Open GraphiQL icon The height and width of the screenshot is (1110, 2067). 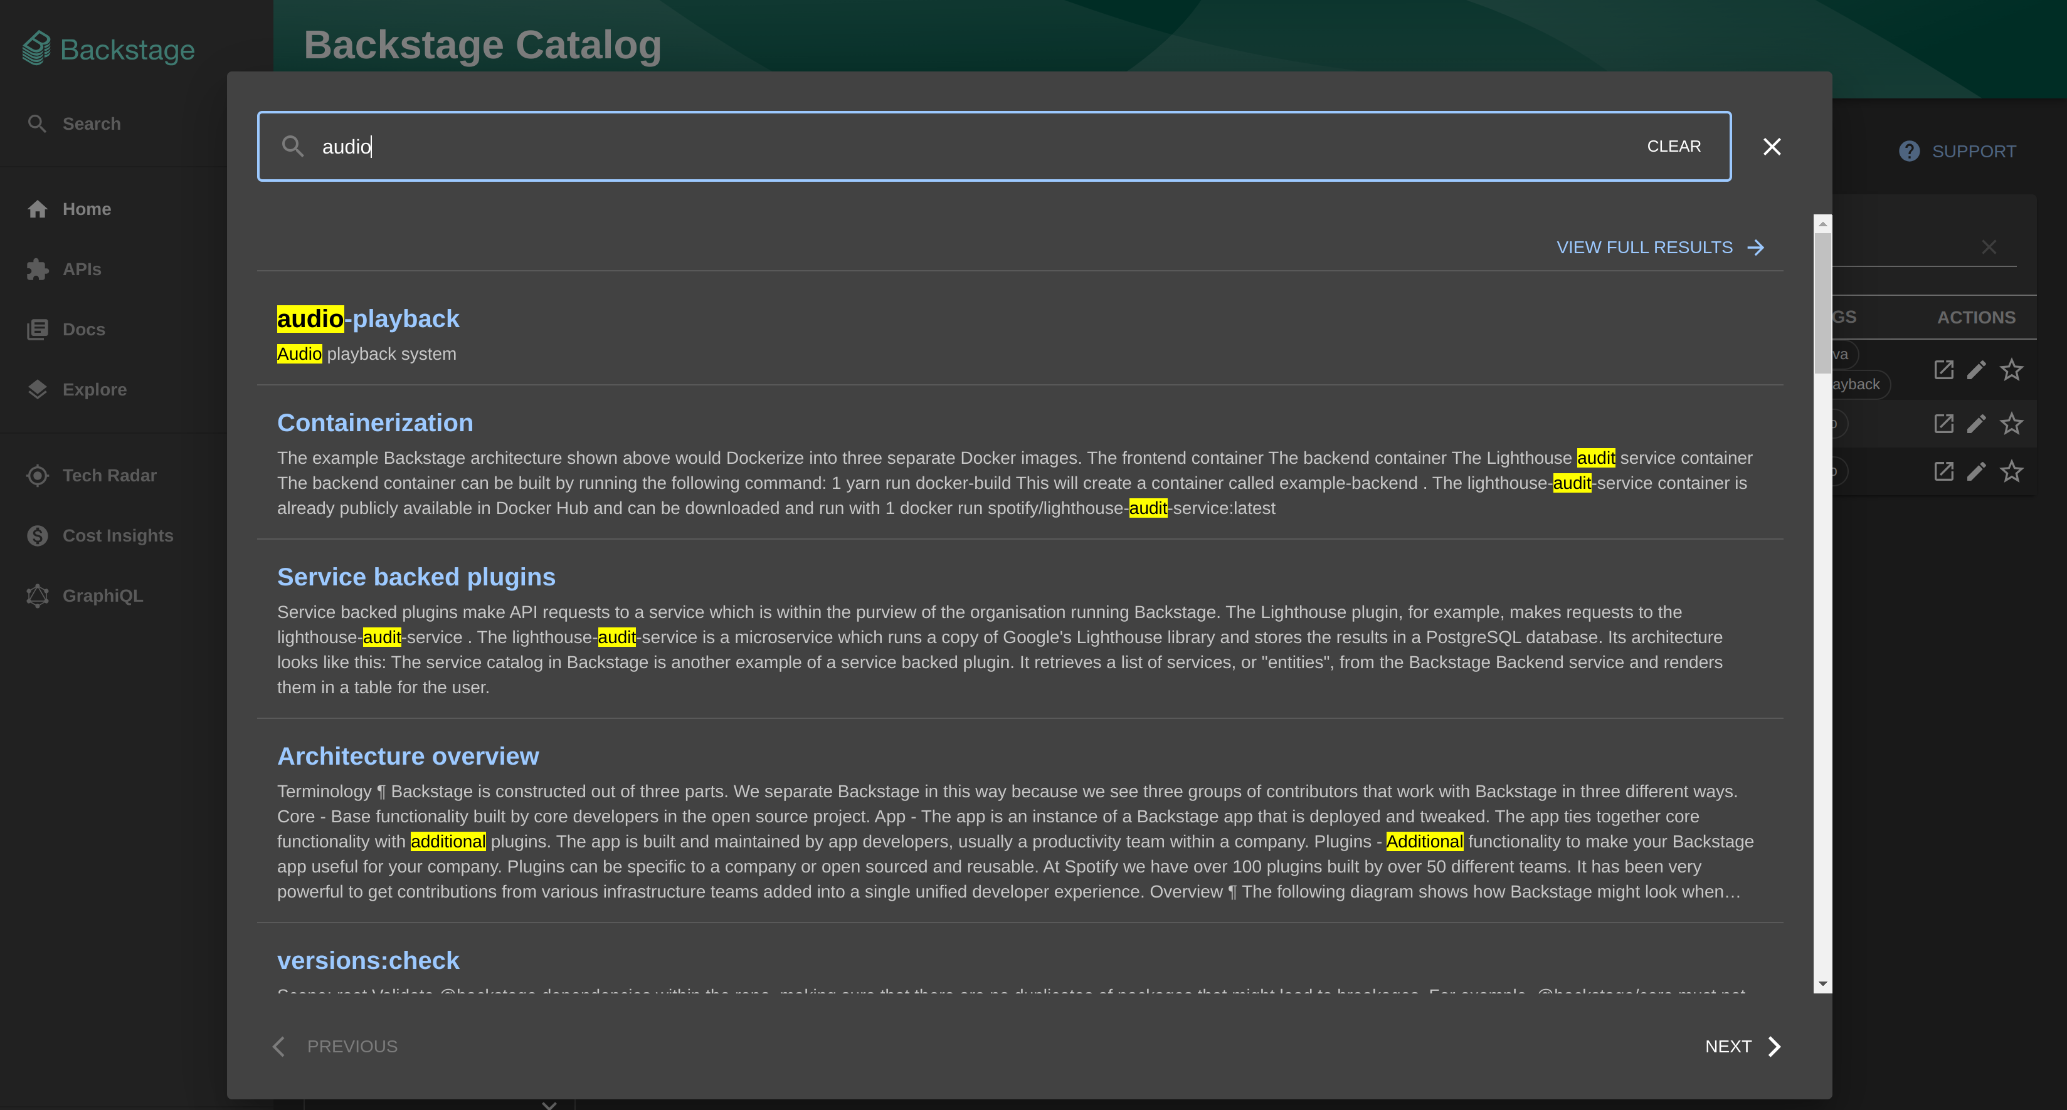pos(38,596)
